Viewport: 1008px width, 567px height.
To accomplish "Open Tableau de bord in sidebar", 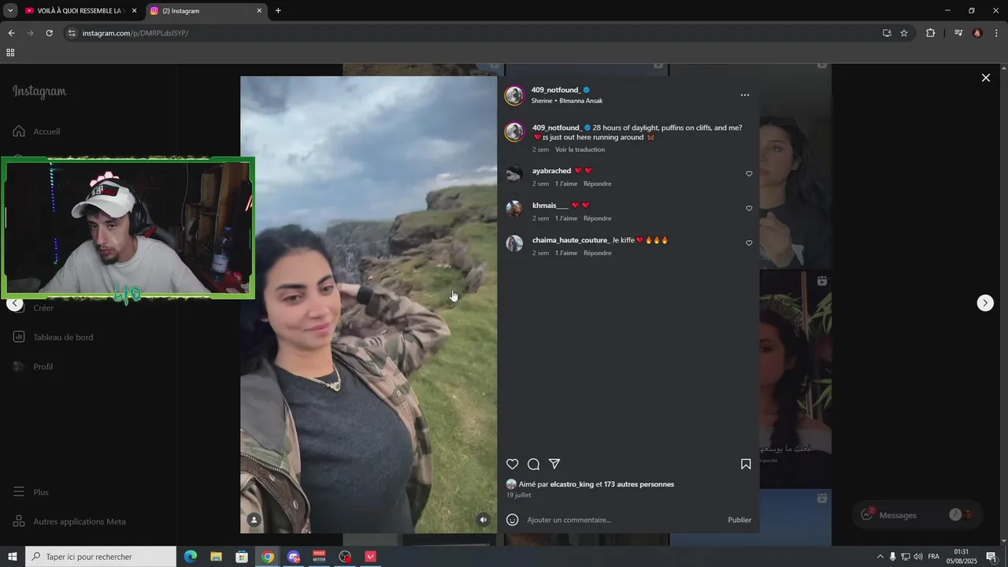I will pos(53,337).
